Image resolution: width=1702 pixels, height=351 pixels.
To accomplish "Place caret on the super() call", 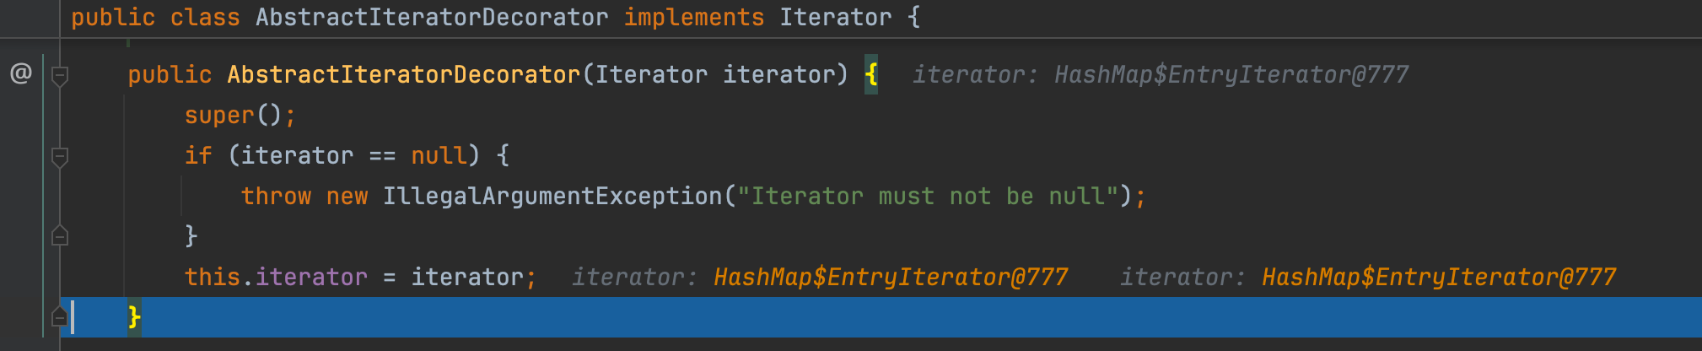I will click(219, 115).
